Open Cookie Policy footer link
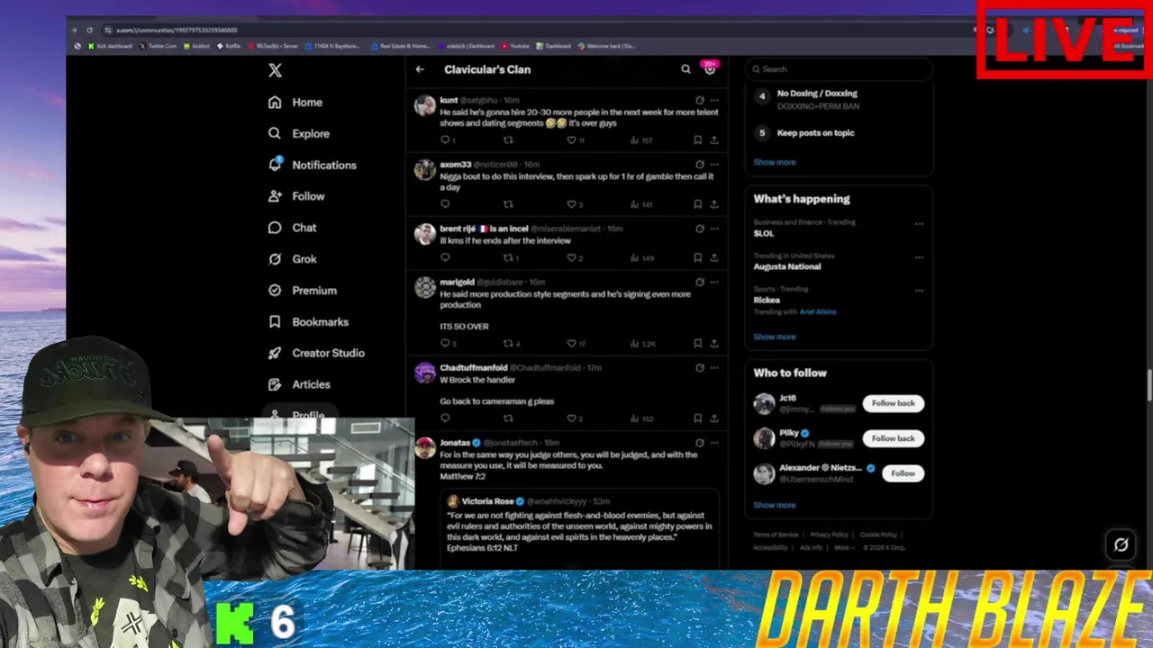The width and height of the screenshot is (1153, 648). tap(878, 535)
